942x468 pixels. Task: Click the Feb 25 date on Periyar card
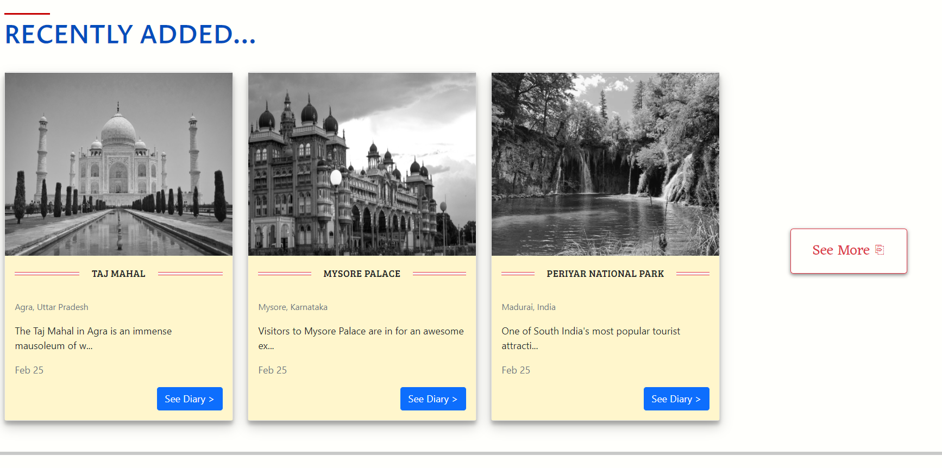point(516,370)
